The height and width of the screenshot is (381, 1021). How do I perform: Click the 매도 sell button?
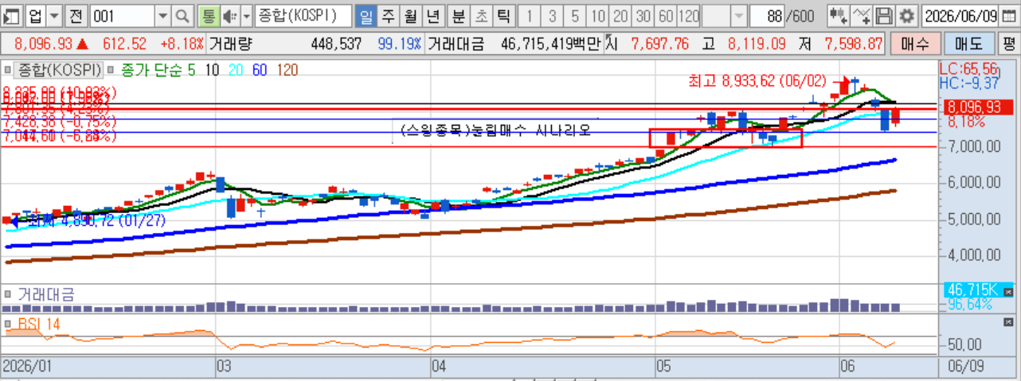pos(969,45)
